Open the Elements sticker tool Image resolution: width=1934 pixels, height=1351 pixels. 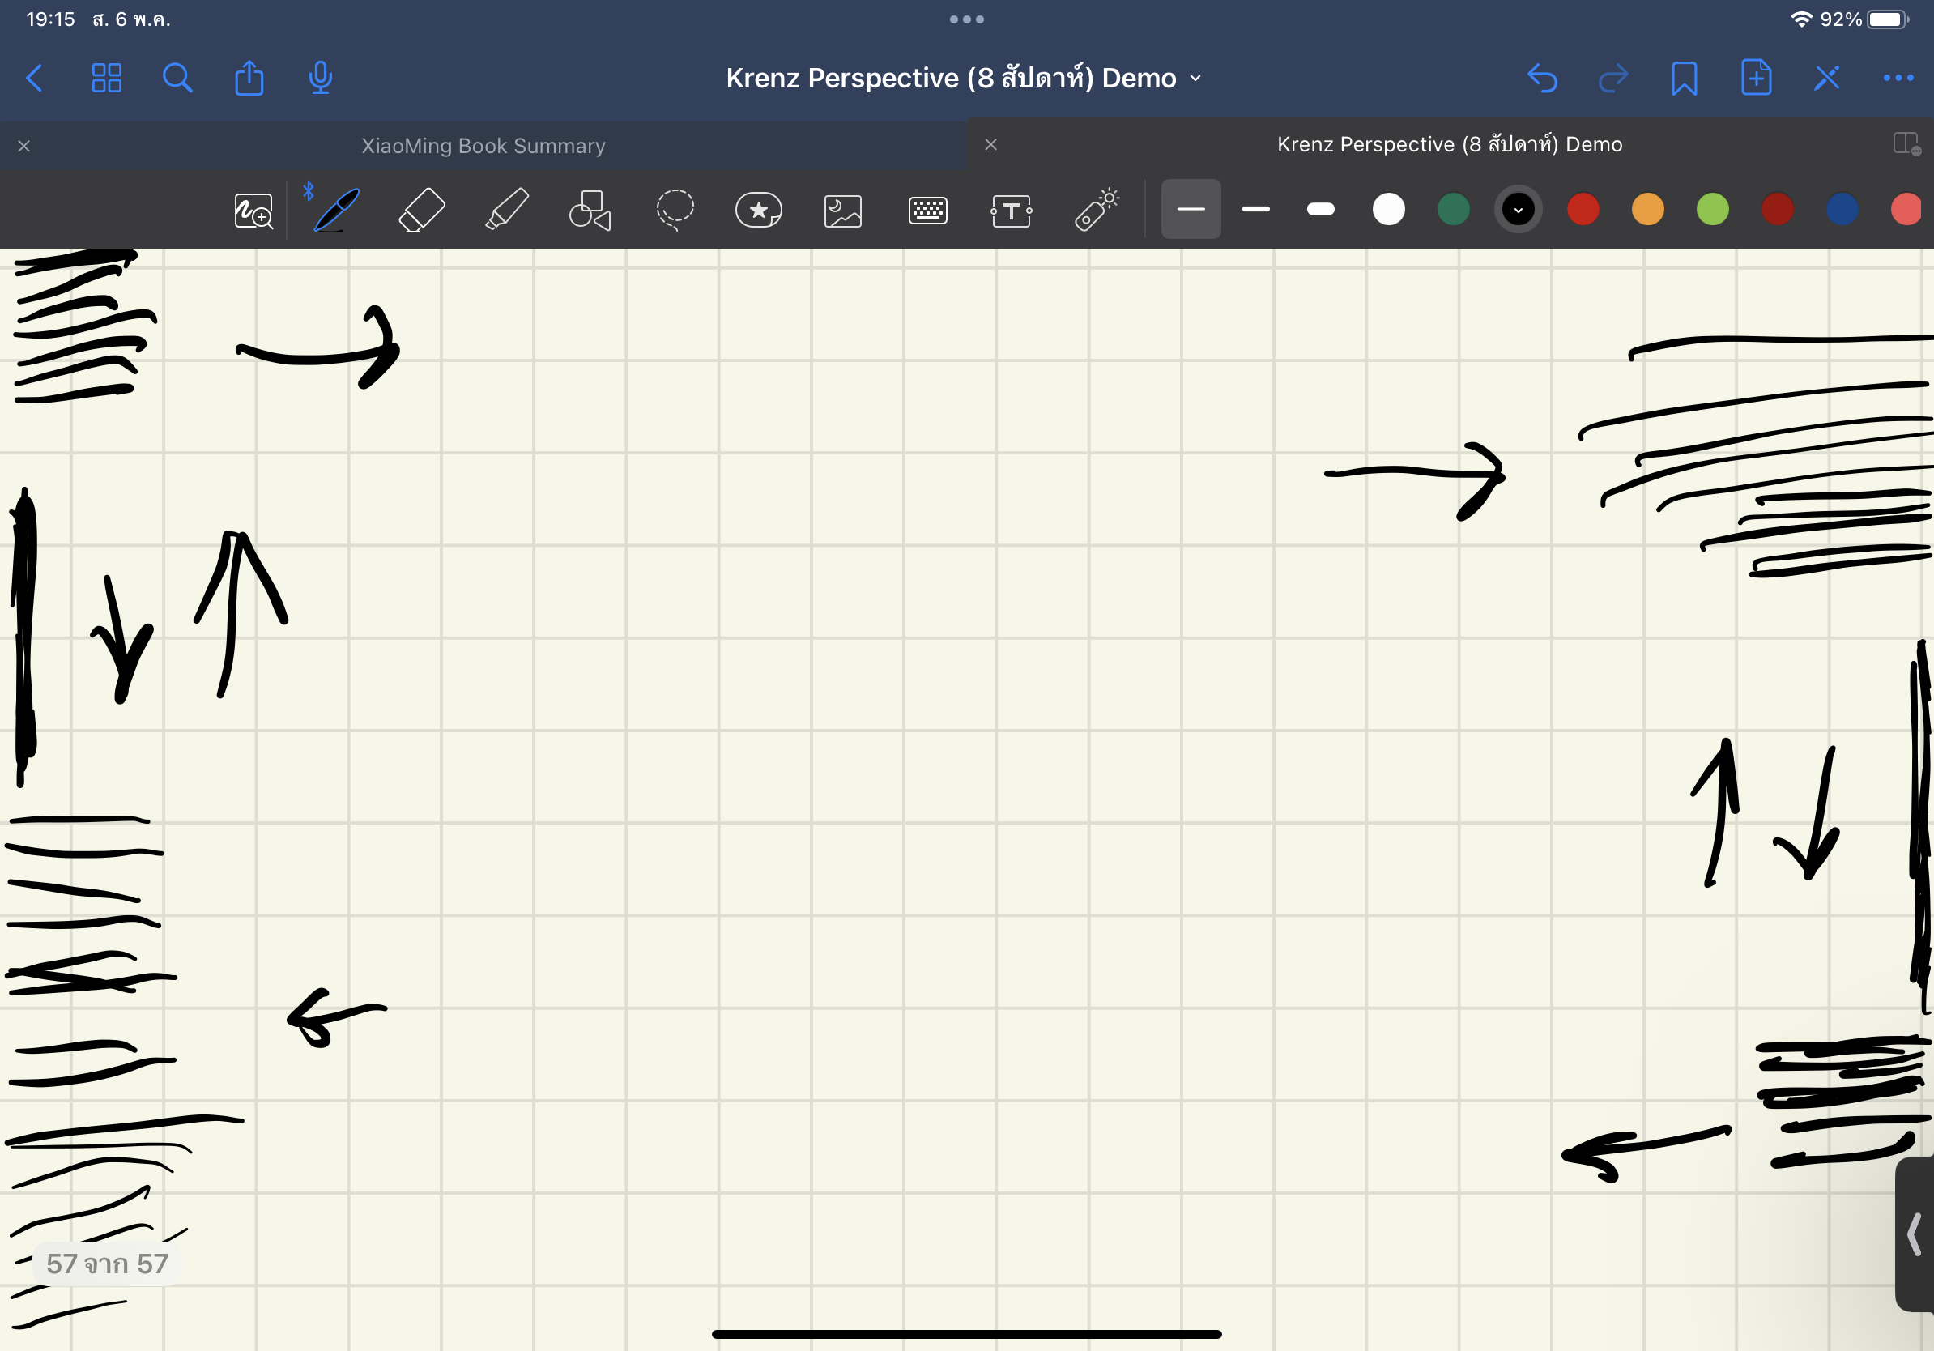pyautogui.click(x=758, y=210)
